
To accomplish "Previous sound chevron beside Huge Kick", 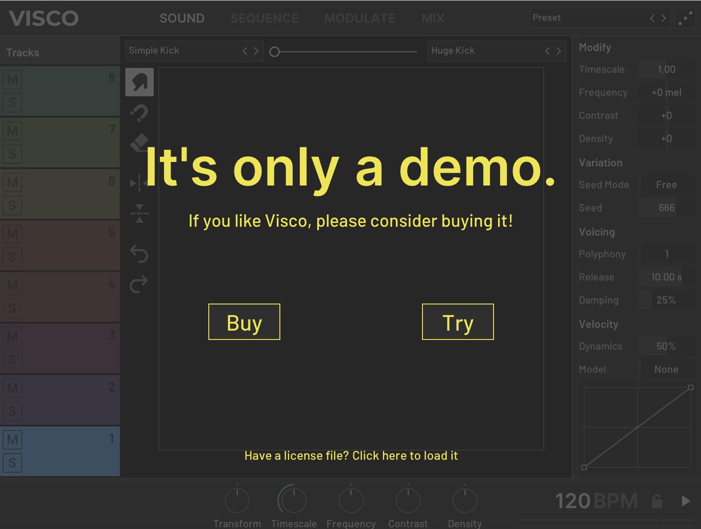I will 547,51.
